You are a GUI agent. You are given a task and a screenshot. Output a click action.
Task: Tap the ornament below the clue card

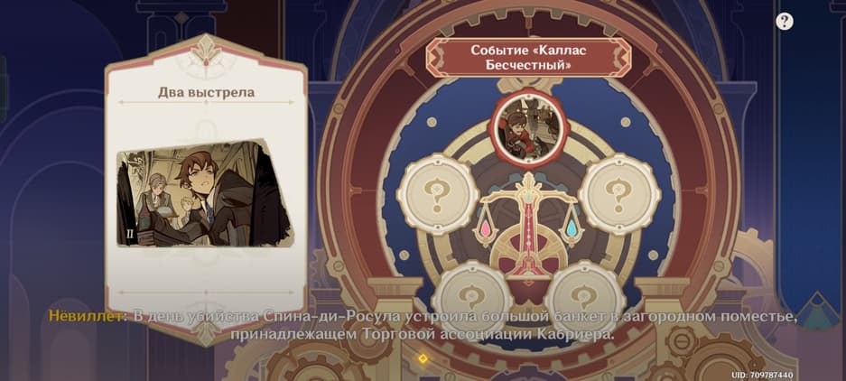click(x=206, y=330)
